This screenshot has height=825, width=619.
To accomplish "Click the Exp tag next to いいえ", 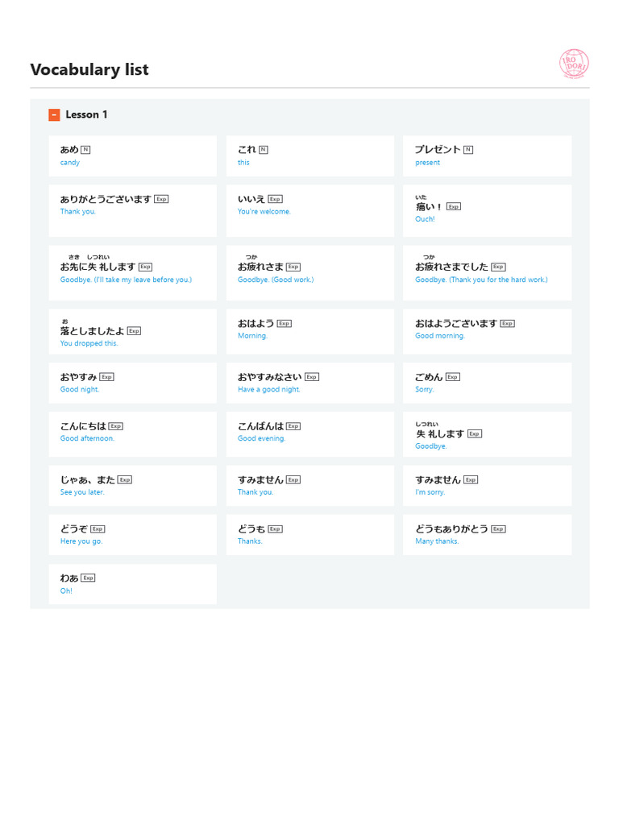I will (276, 199).
